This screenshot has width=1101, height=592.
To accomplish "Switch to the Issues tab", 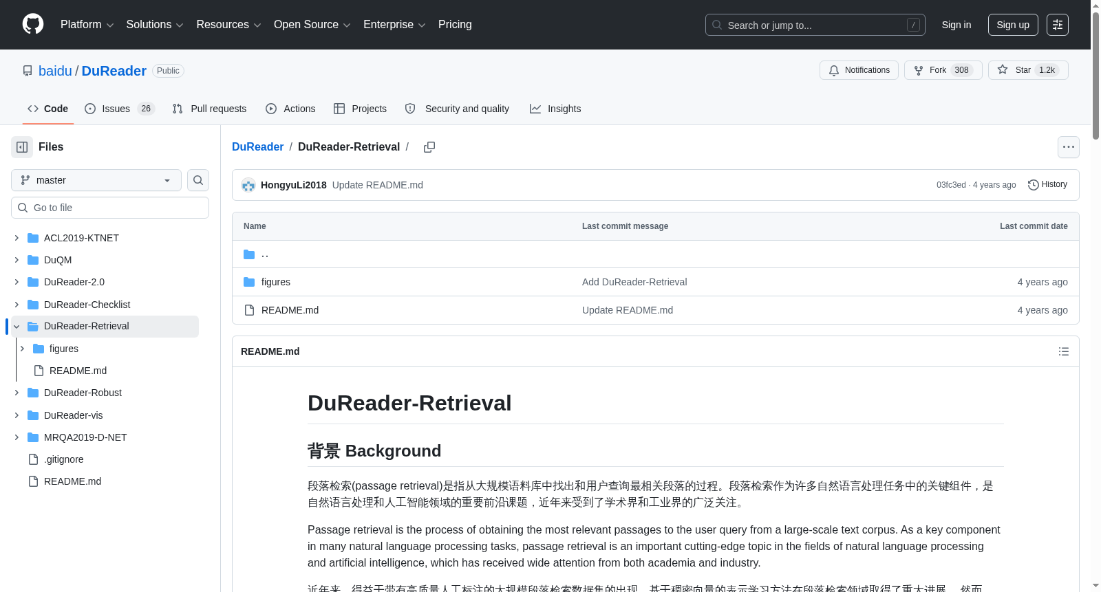I will click(x=120, y=109).
